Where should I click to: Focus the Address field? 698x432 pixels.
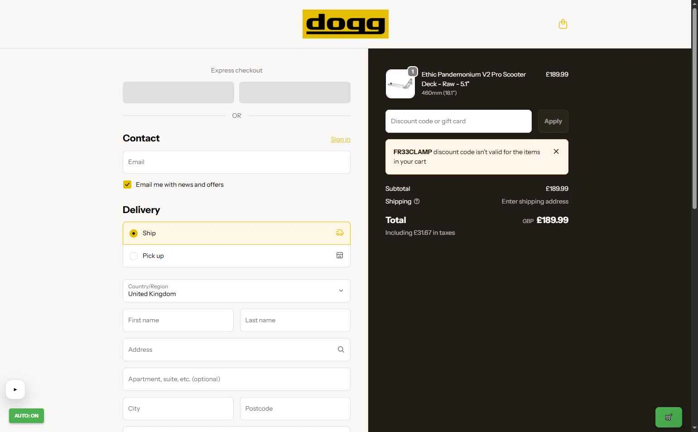pyautogui.click(x=236, y=349)
